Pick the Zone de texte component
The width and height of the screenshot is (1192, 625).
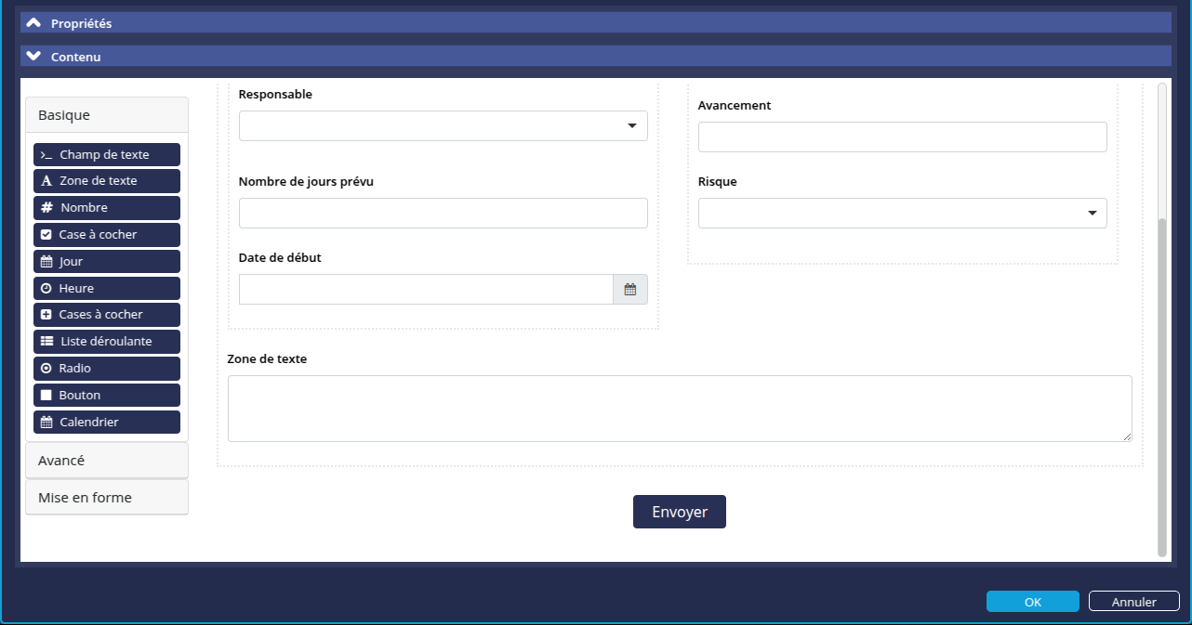(107, 181)
